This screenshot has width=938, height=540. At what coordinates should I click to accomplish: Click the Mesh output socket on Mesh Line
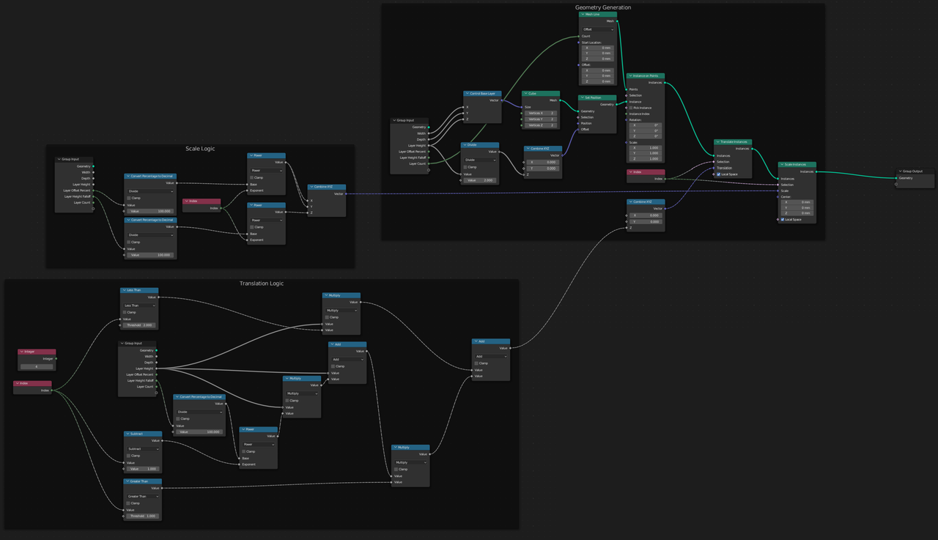pyautogui.click(x=617, y=21)
